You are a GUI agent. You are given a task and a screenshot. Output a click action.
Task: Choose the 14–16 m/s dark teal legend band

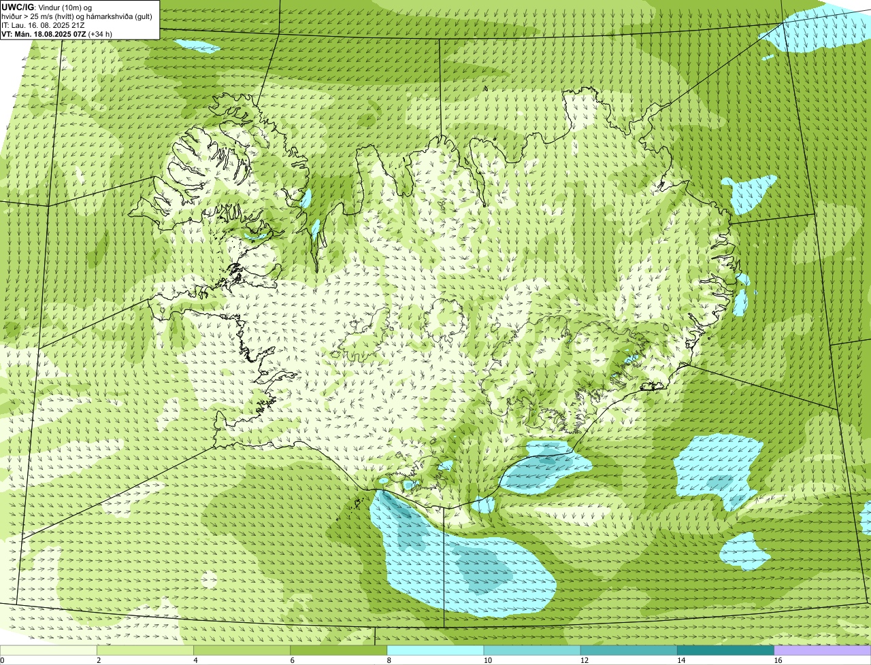tap(726, 650)
